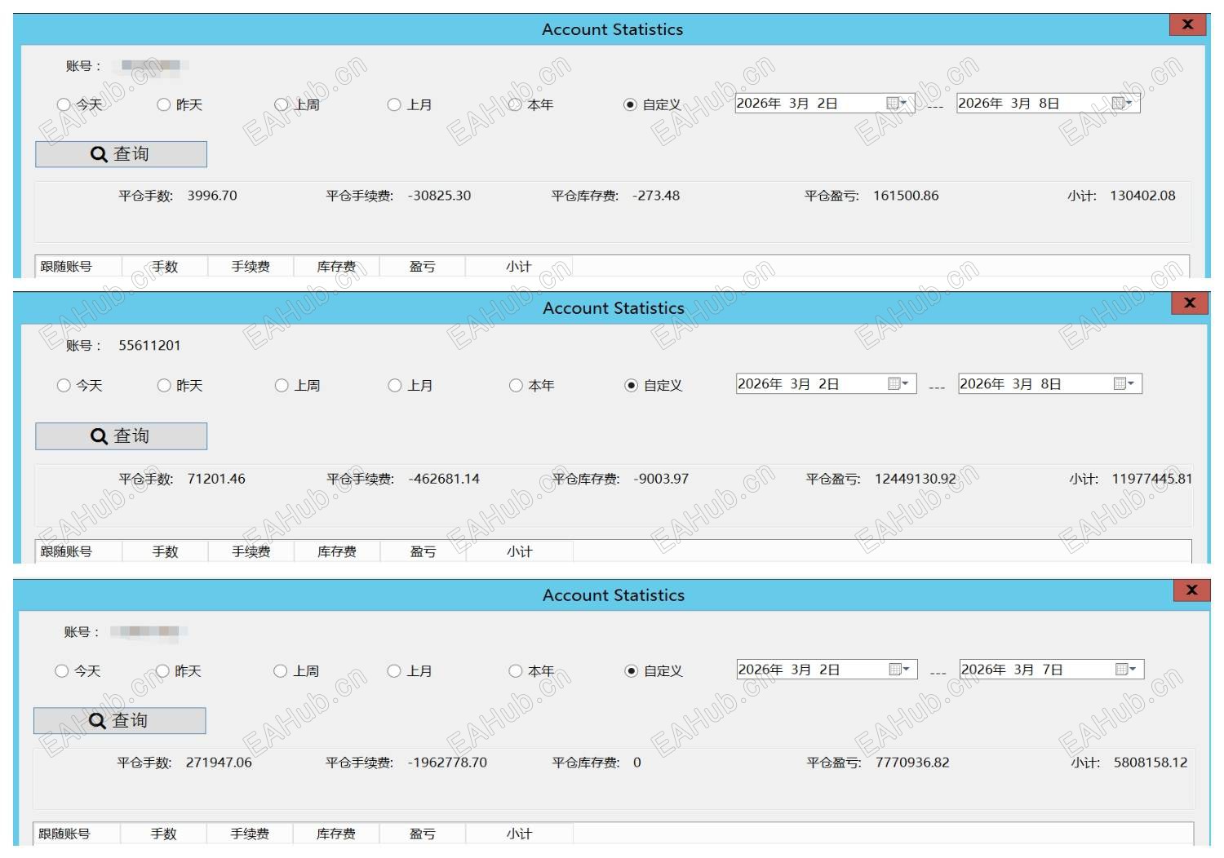Close the Account Statistics window showing 271947.06
Screen dimensions: 1224x858
1192,590
